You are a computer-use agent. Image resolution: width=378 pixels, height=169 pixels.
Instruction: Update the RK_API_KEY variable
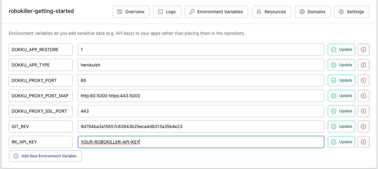coord(341,142)
